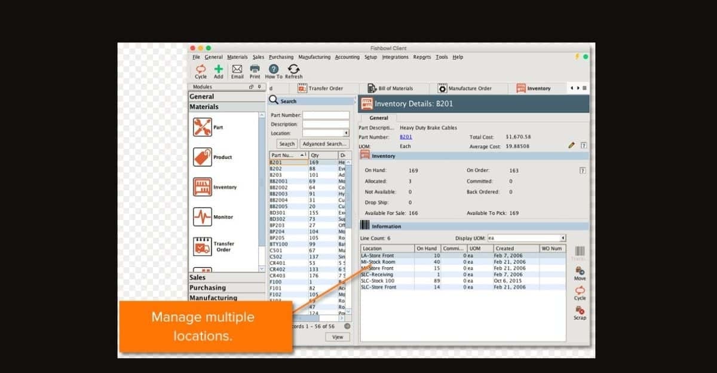717x373 pixels.
Task: Expand the General module group
Action: click(226, 96)
